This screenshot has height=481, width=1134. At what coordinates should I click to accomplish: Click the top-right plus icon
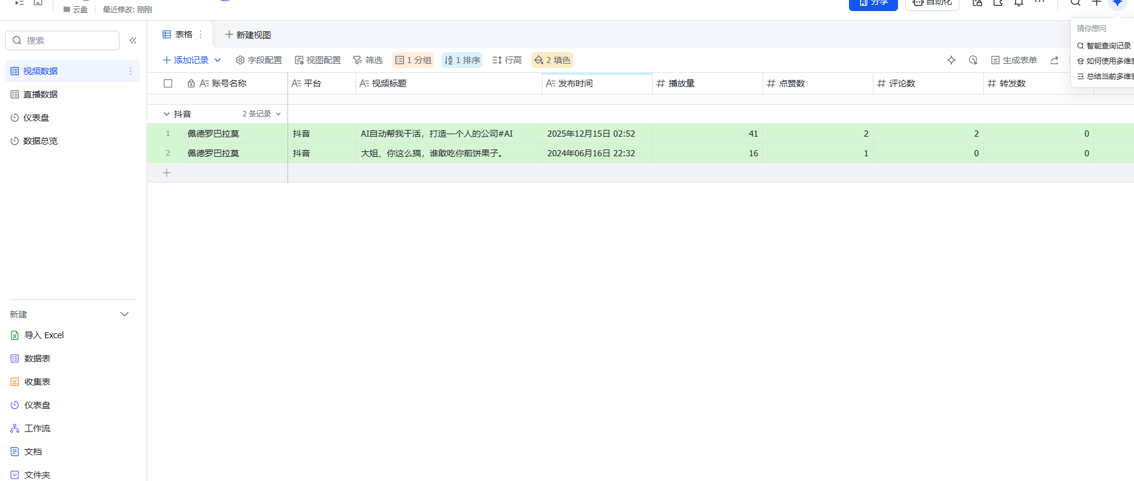click(1097, 3)
